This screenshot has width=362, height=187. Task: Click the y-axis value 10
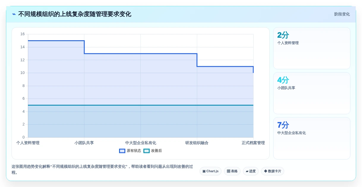pos(23,73)
